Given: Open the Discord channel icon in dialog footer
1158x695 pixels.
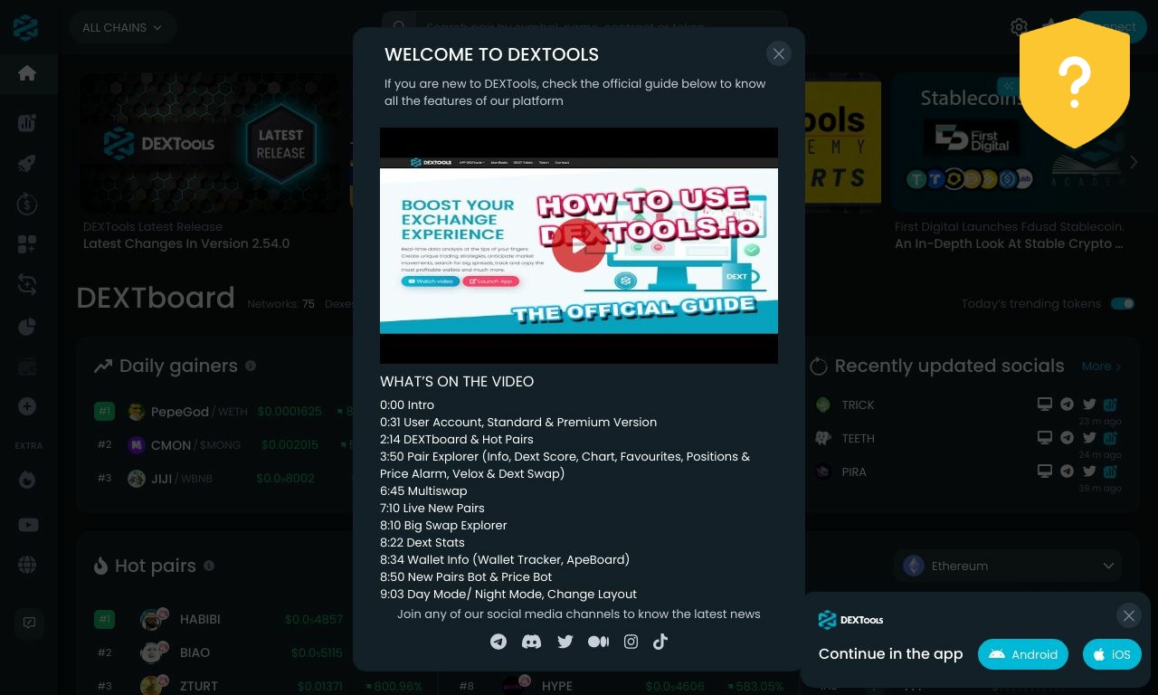Looking at the screenshot, I should point(532,642).
